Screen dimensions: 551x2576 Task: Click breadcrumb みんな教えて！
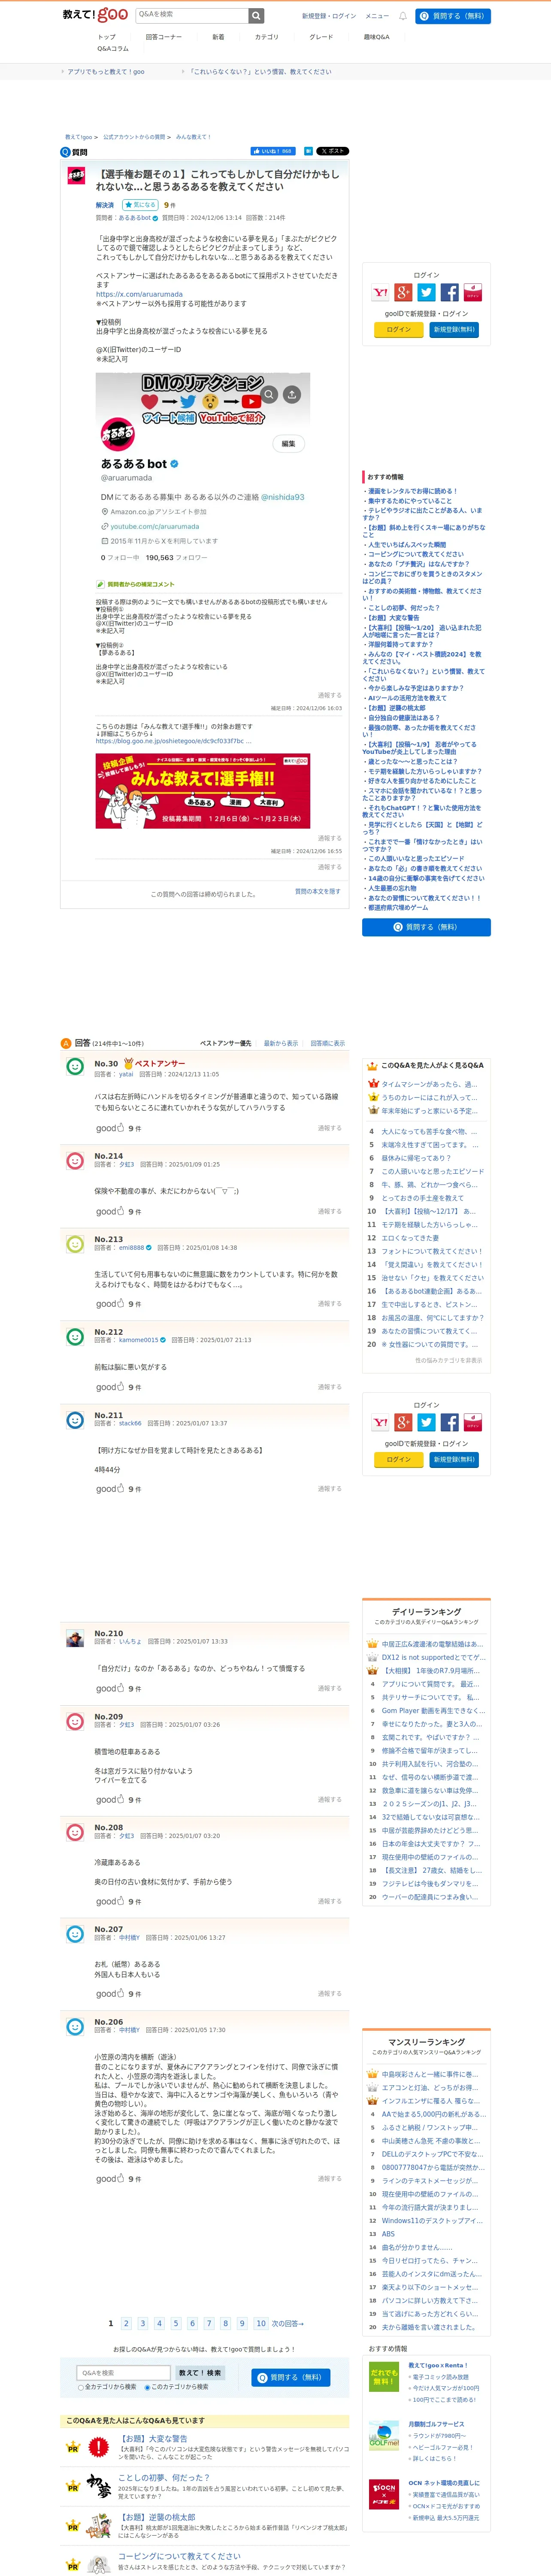coord(193,137)
